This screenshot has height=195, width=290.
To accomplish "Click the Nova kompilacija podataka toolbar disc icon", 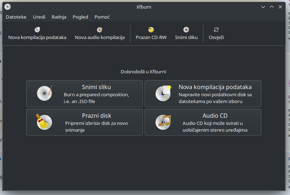I will click(x=37, y=30).
